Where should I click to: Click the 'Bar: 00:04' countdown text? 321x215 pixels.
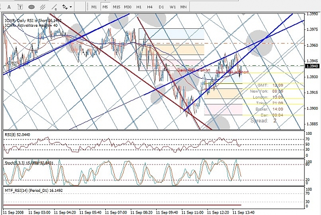pyautogui.click(x=272, y=115)
